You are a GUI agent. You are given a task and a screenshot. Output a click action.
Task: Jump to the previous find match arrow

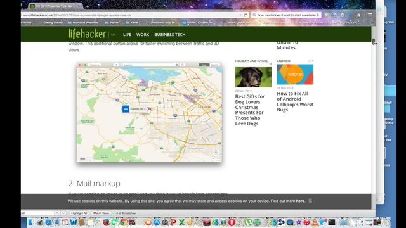57,213
